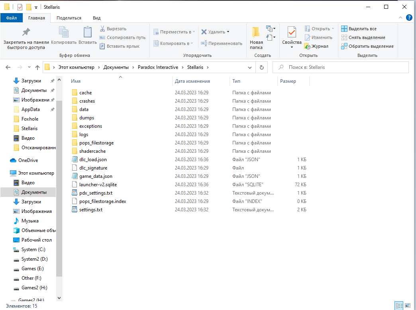The image size is (416, 310).
Task: Cut selection with Вырезать
Action: (x=113, y=29)
